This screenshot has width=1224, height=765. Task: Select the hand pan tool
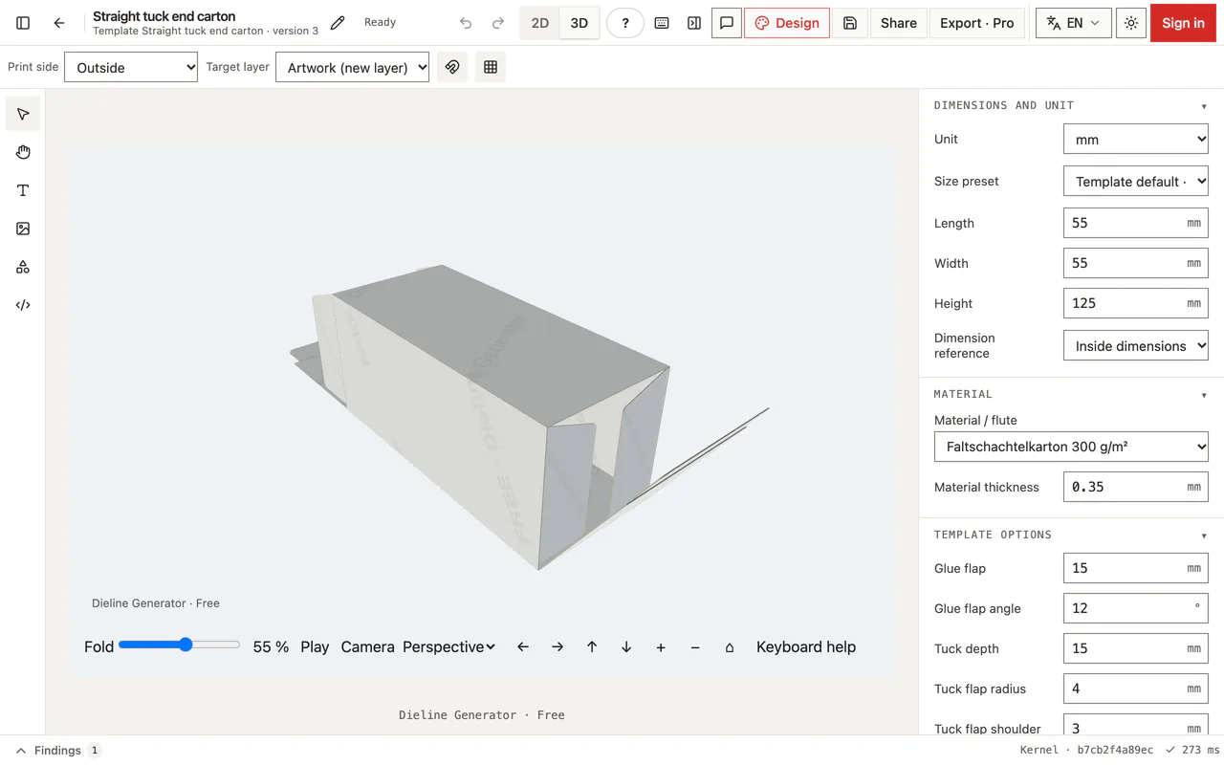click(x=23, y=152)
